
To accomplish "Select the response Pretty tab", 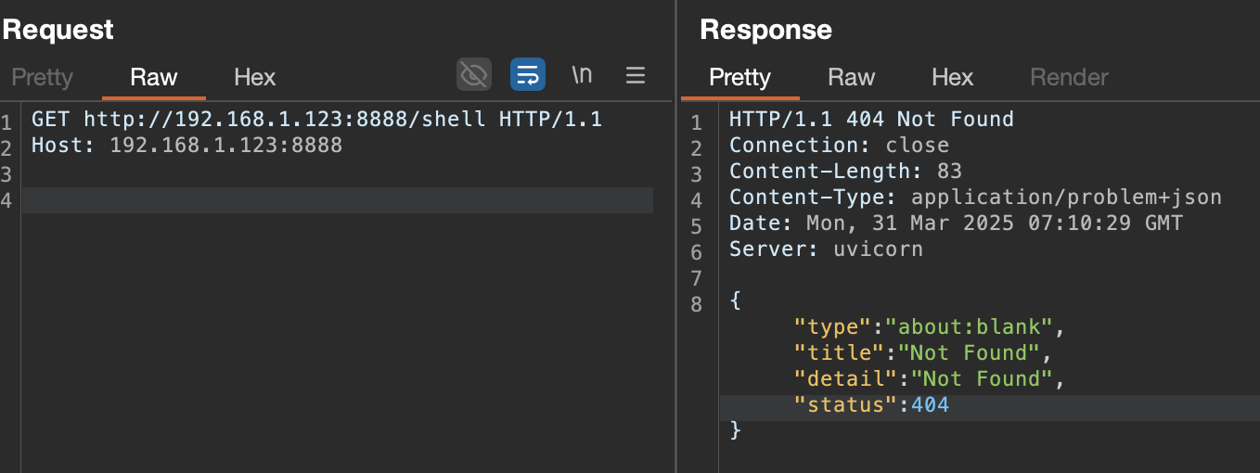I will point(739,77).
